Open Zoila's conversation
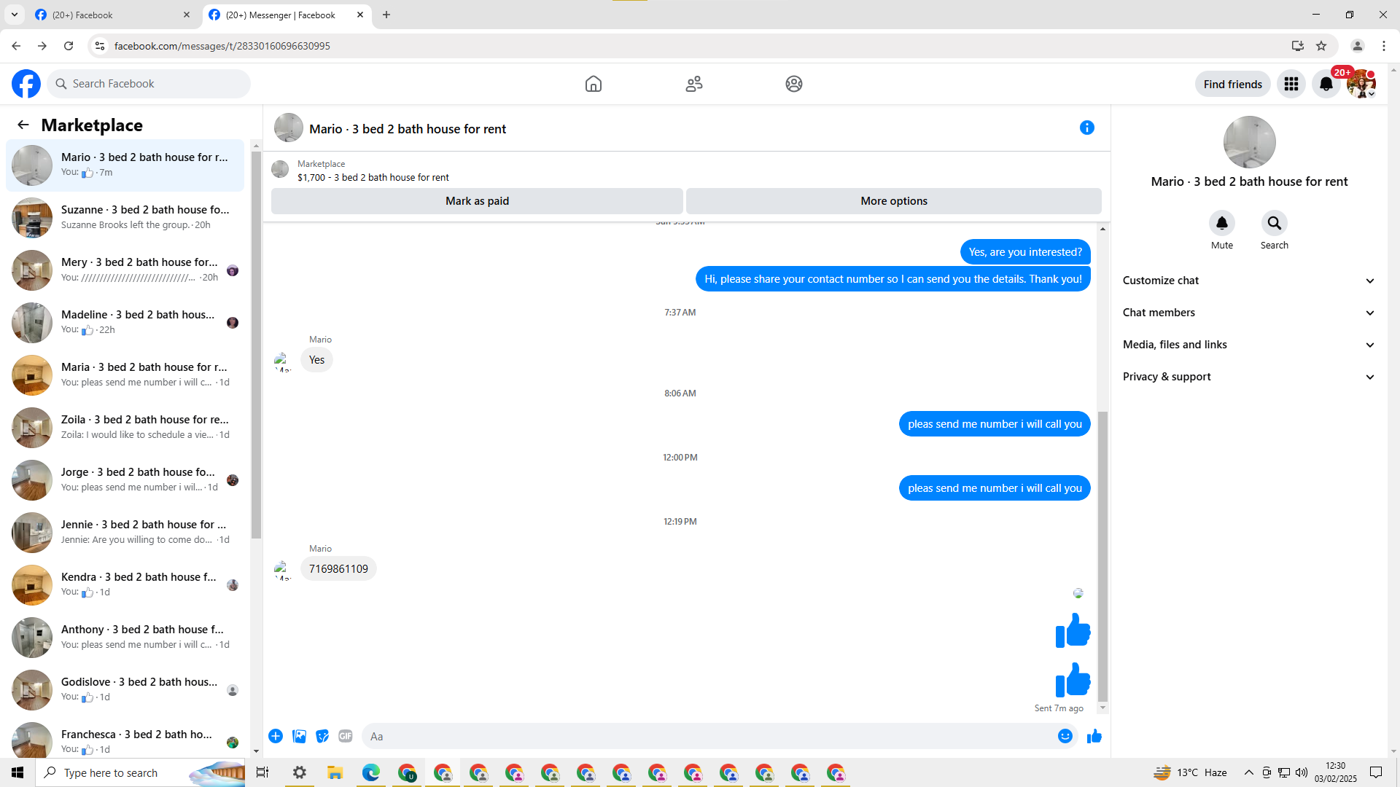The image size is (1400, 787). 125,427
